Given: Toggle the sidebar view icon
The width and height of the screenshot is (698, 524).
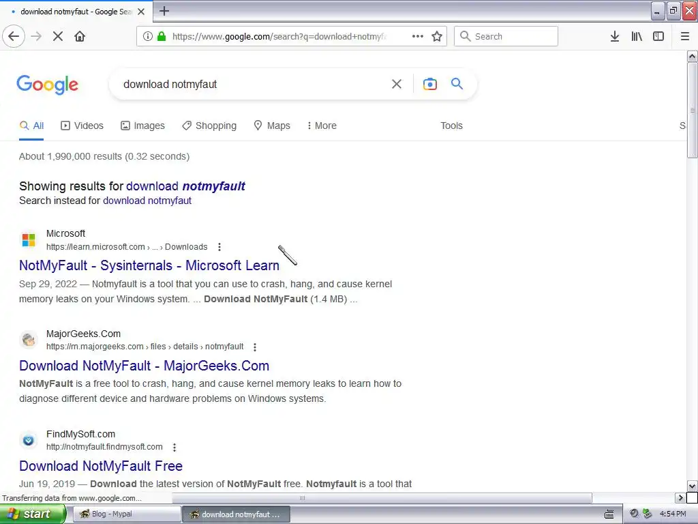Looking at the screenshot, I should click(658, 37).
